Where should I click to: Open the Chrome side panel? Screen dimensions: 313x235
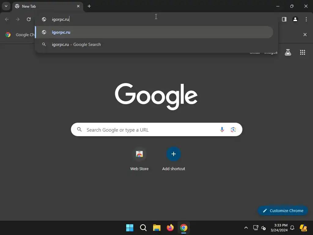click(284, 19)
